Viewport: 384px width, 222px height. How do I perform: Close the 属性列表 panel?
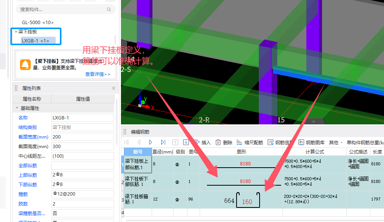point(114,88)
